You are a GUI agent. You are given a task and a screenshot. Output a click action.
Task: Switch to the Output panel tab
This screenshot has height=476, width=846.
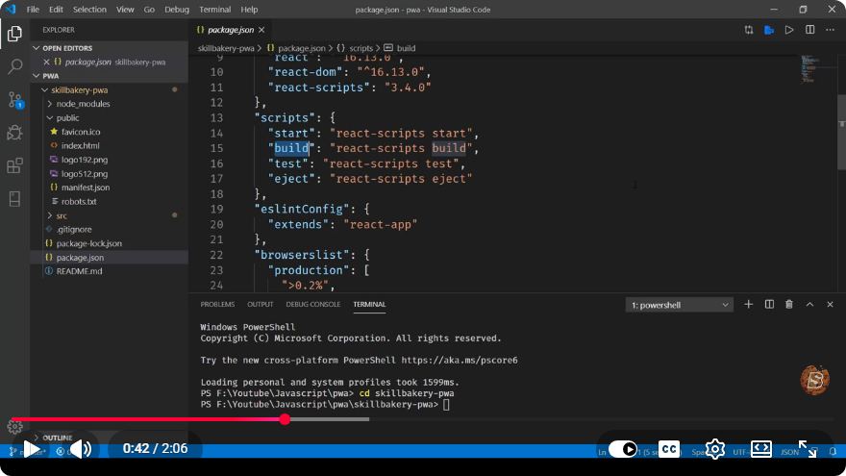(x=261, y=305)
